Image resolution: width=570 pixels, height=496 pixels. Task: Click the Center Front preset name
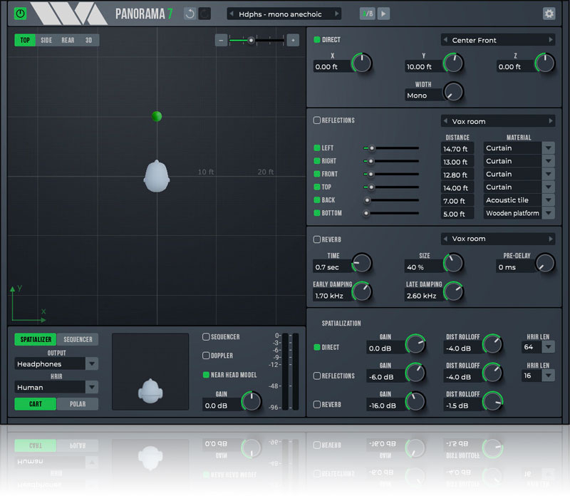(474, 40)
